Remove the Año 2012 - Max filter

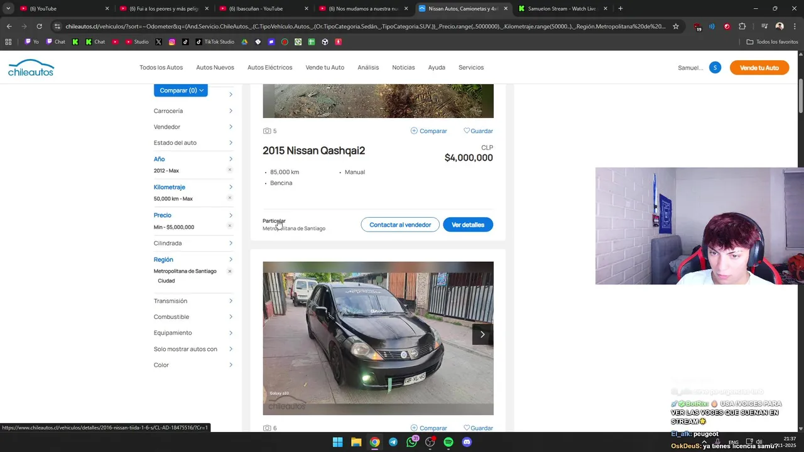tap(230, 170)
